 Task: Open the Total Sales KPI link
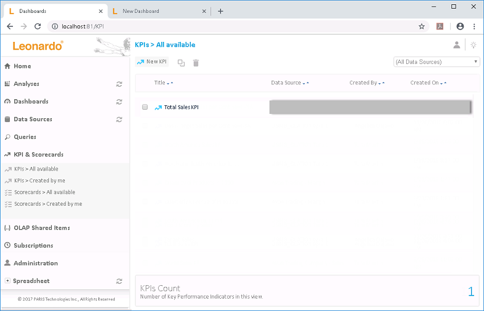pyautogui.click(x=181, y=107)
